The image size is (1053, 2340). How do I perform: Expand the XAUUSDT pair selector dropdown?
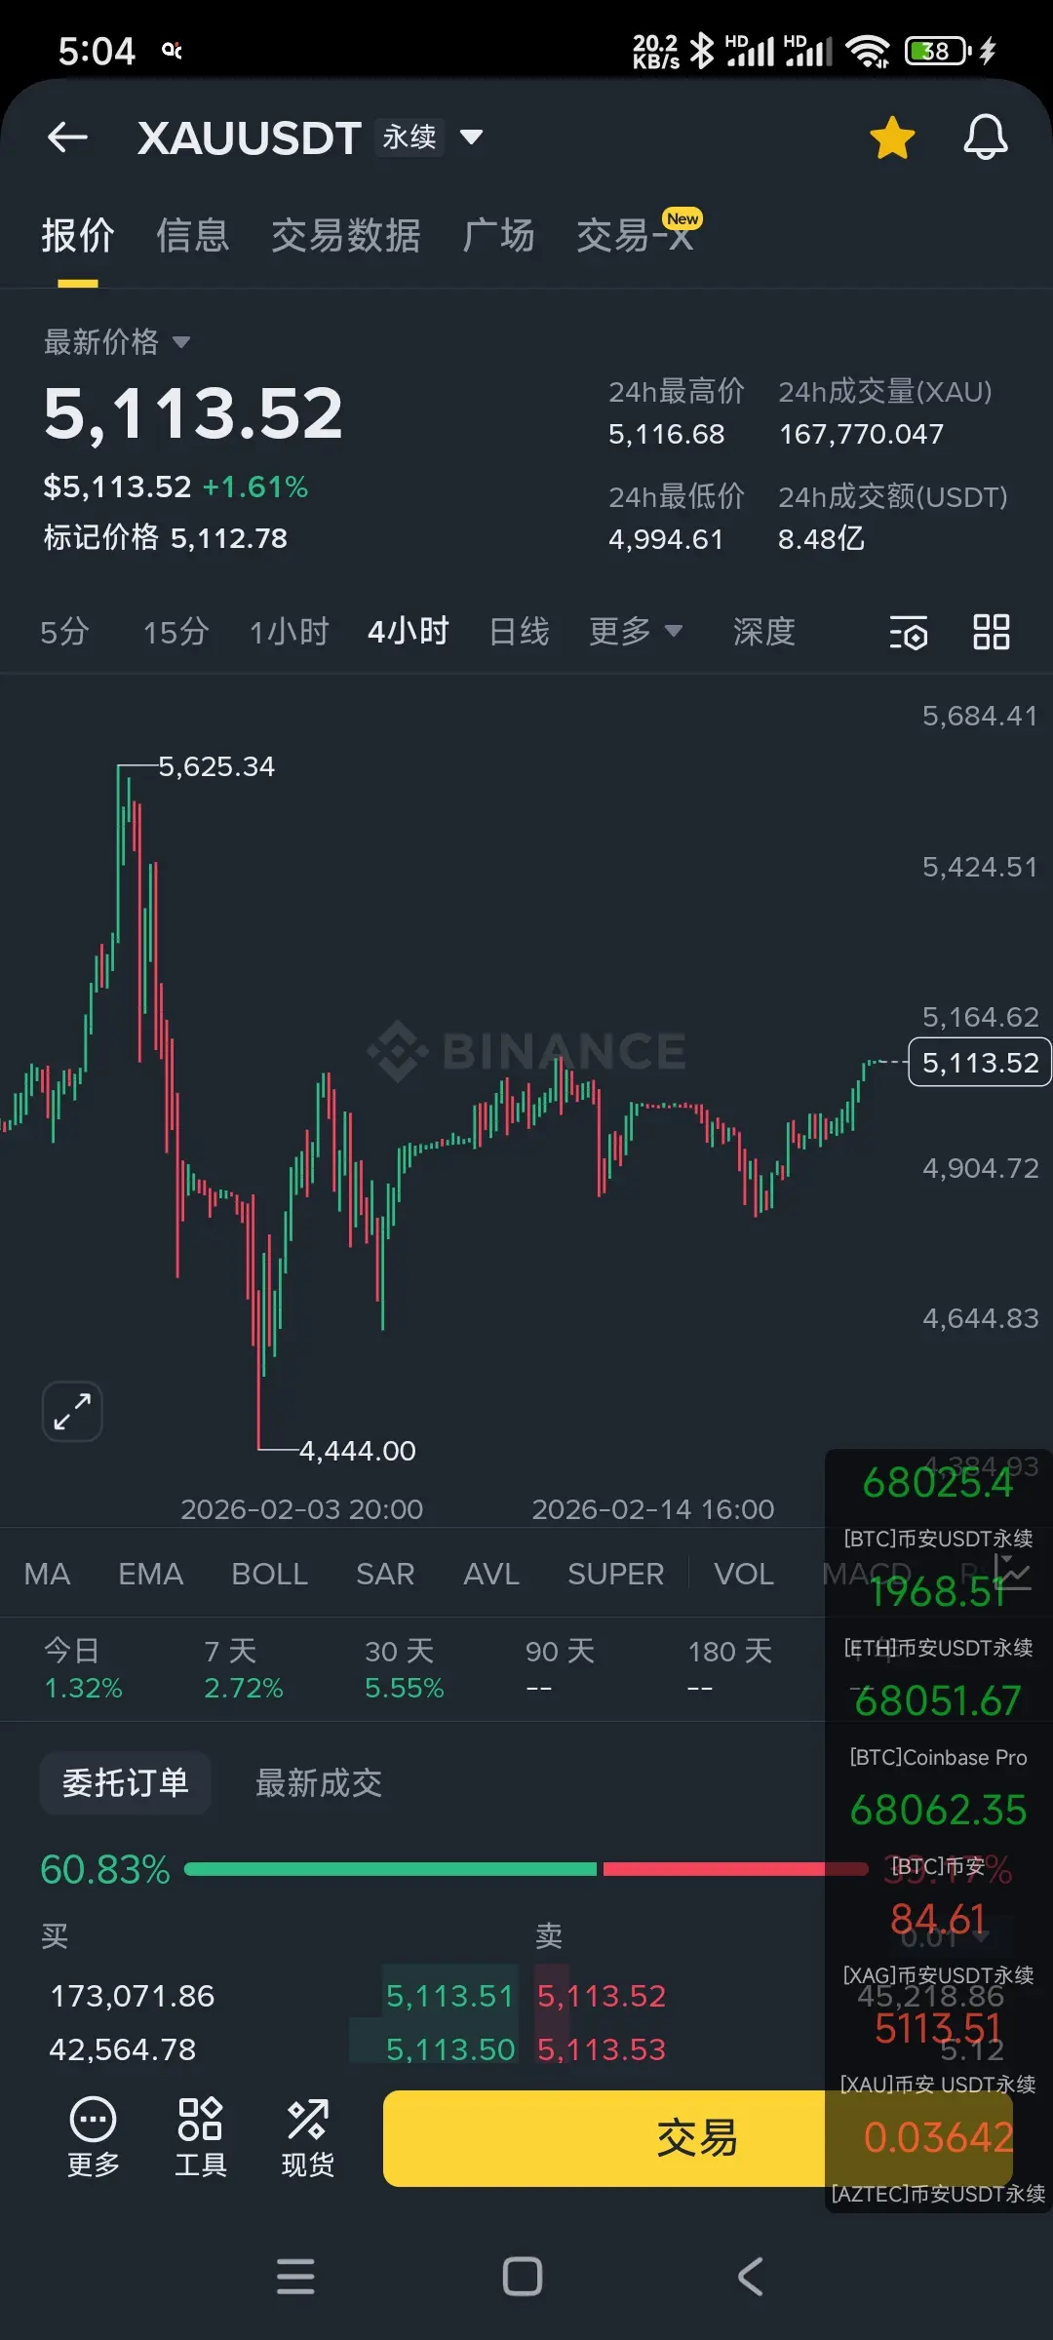click(471, 137)
